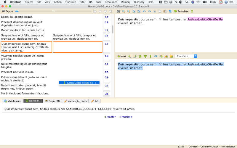Paste using the clipboard icon
237x148 pixels.
point(165,11)
